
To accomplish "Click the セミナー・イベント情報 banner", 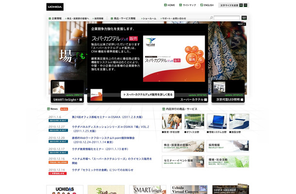I will (183, 162).
